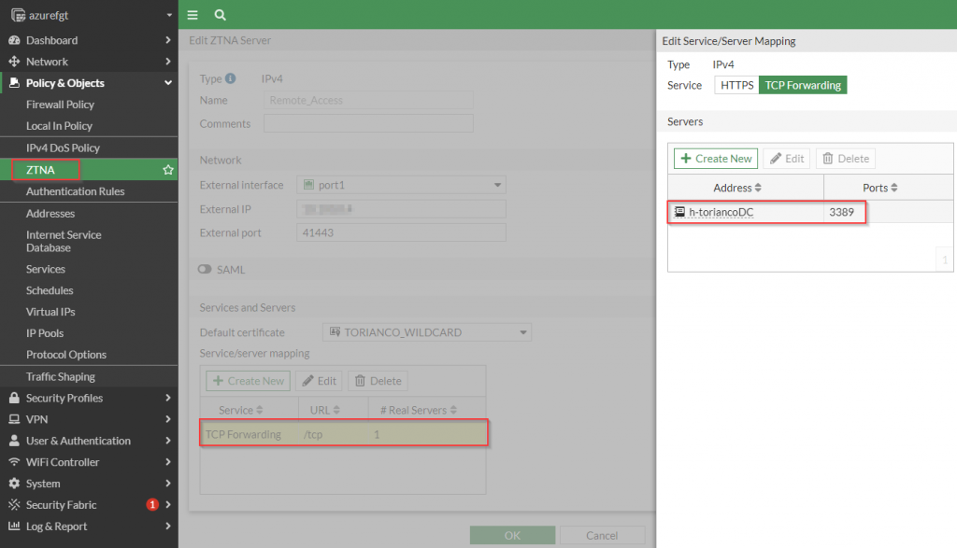
Task: Select the HTTPS service option
Action: tap(736, 85)
